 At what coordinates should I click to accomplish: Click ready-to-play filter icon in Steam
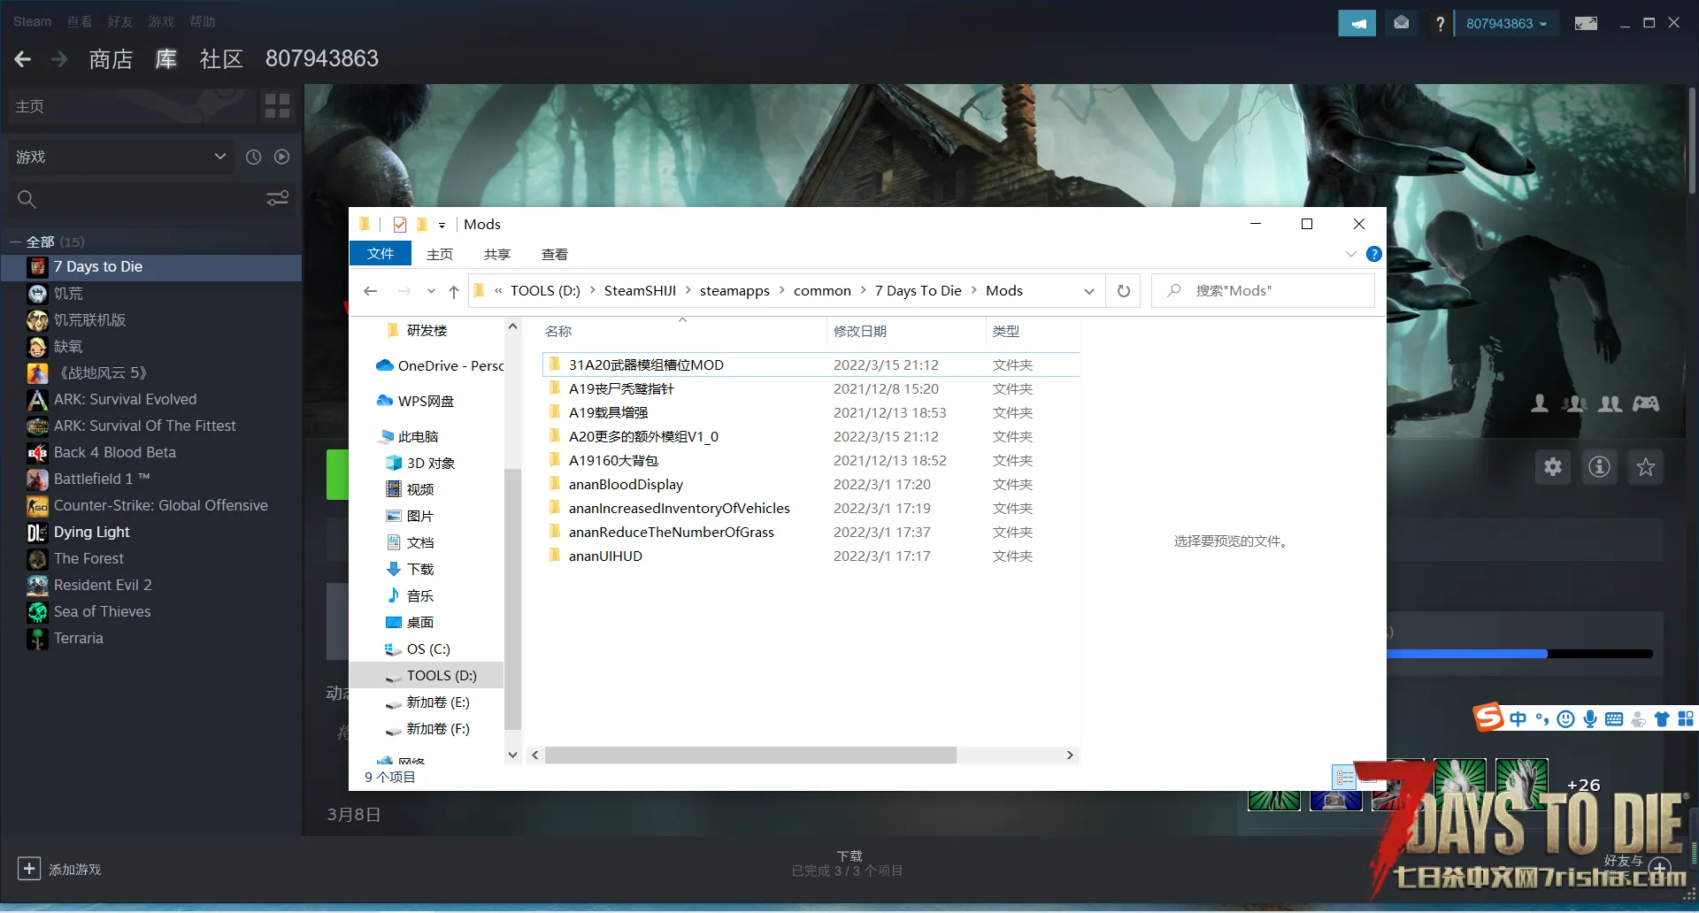281,157
